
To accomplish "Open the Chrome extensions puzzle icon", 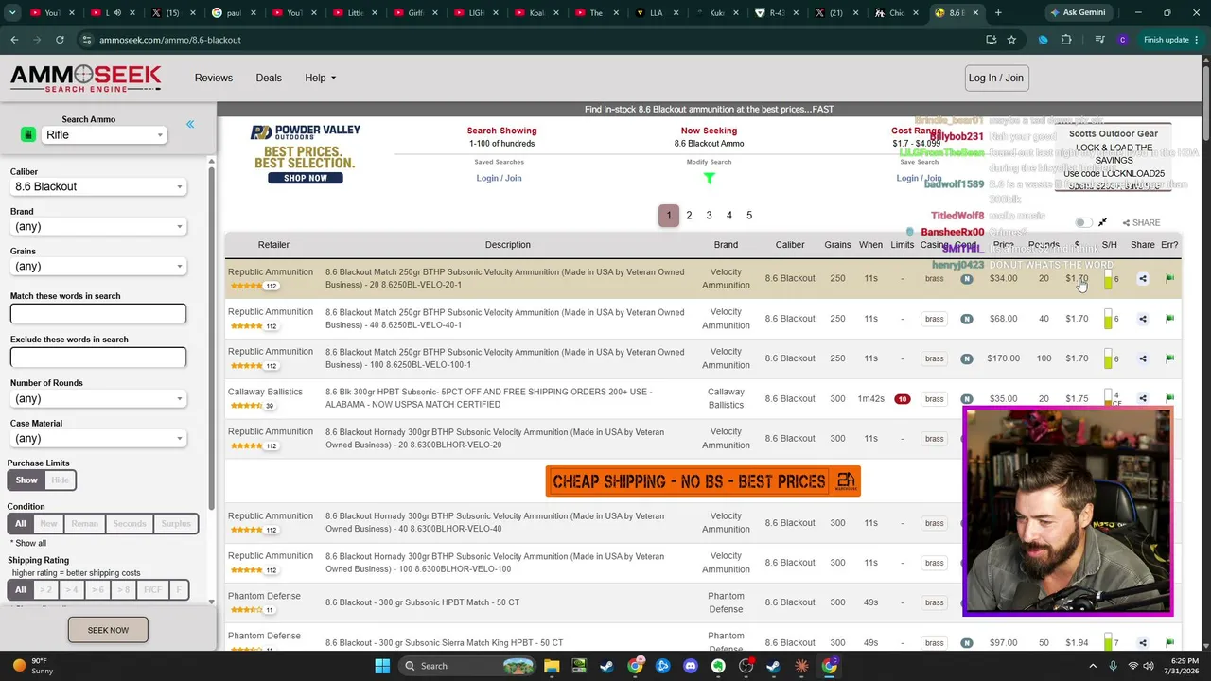I will (1066, 40).
